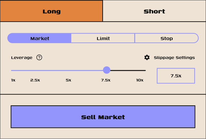Viewport: 206px width, 139px height.
Task: Choose the 2.5x leverage tick label
Action: (35, 80)
